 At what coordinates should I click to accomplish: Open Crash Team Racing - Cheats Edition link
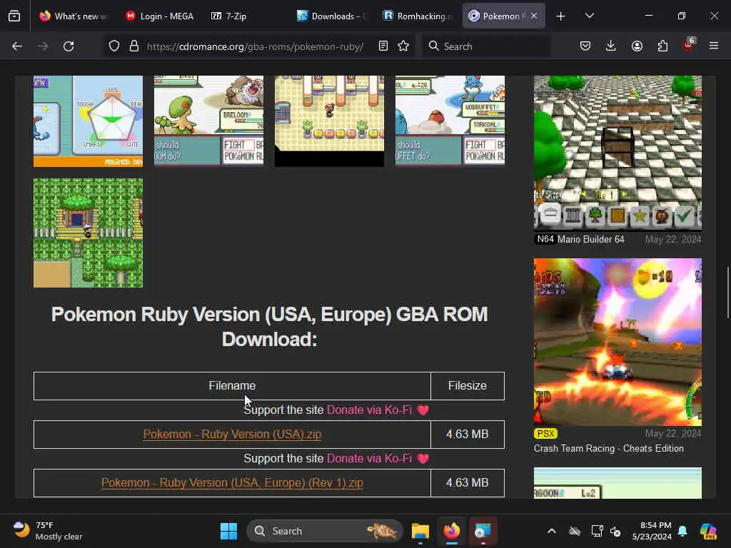point(609,448)
